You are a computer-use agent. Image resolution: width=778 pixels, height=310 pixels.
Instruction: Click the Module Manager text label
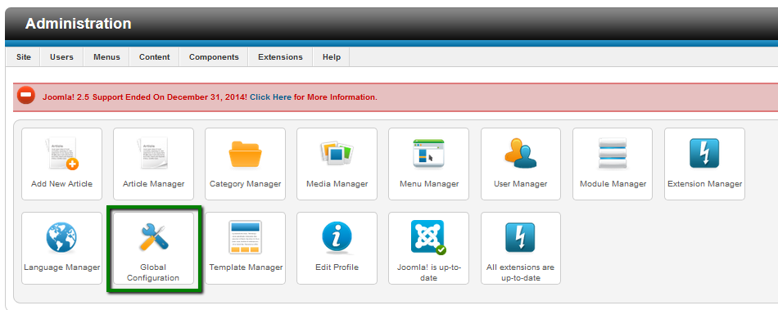(x=613, y=184)
